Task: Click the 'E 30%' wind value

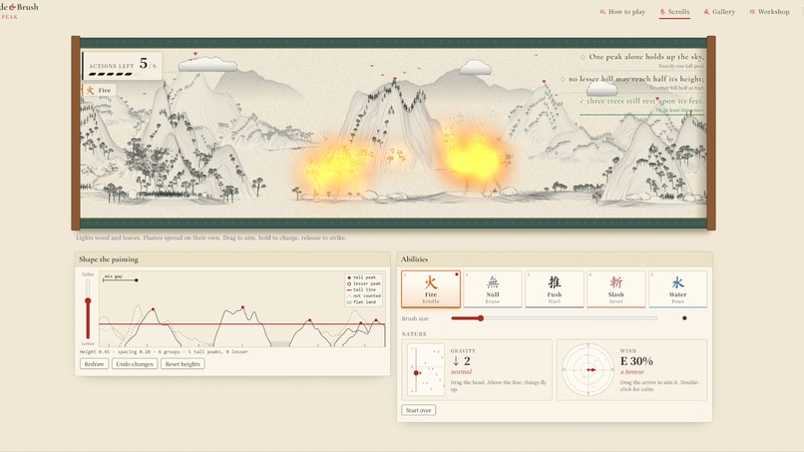Action: tap(636, 361)
